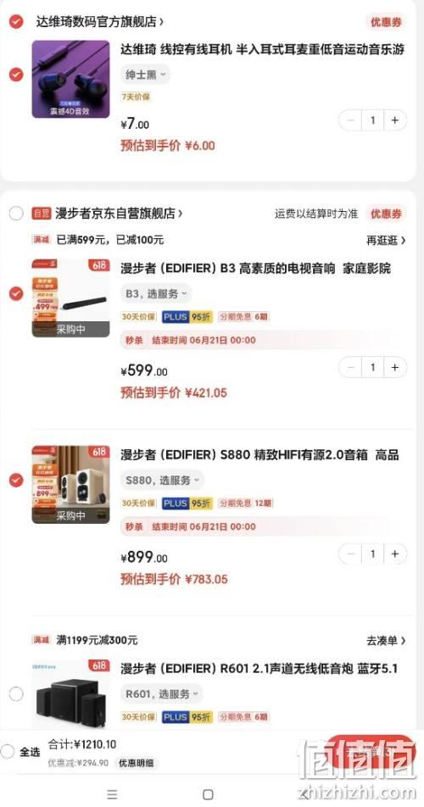Expand the B3, 选服务 option selector

click(156, 294)
